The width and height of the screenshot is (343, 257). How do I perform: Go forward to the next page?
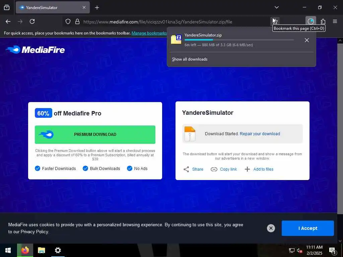pos(20,21)
